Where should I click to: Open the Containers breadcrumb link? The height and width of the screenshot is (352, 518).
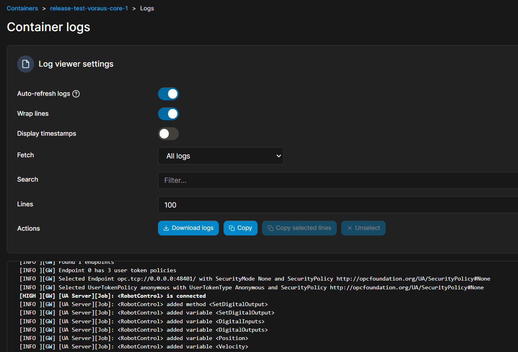(22, 8)
